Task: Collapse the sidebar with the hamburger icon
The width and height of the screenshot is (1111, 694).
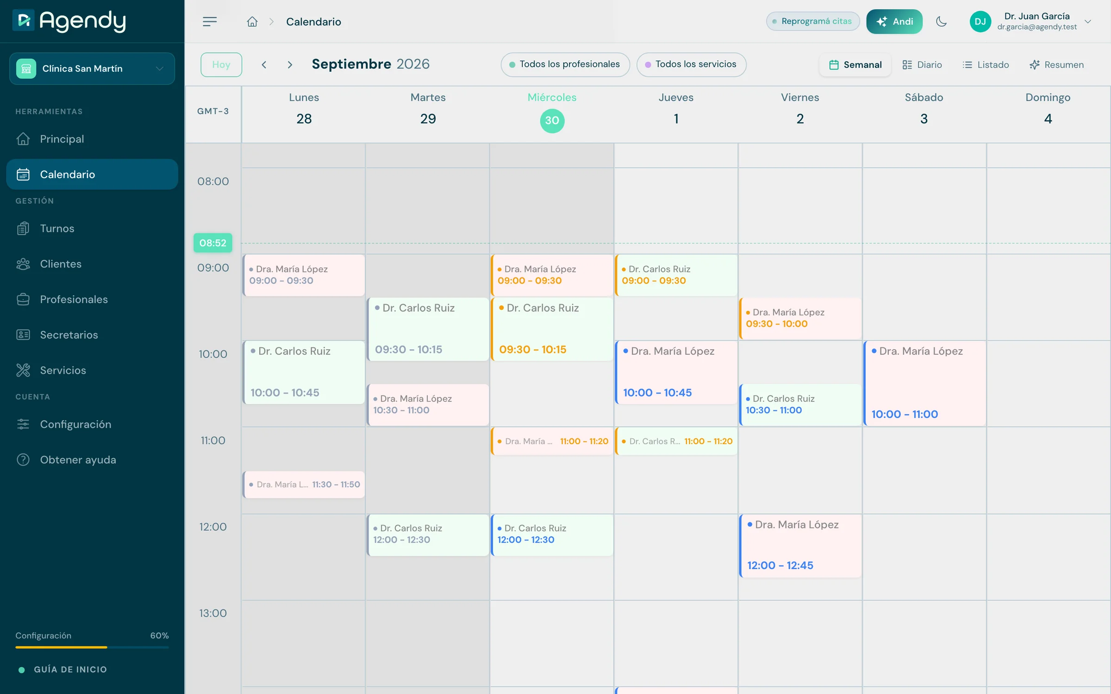Action: point(210,21)
